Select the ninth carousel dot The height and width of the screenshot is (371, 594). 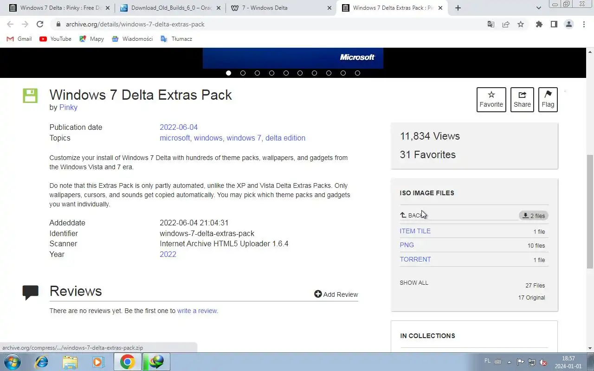(x=343, y=73)
